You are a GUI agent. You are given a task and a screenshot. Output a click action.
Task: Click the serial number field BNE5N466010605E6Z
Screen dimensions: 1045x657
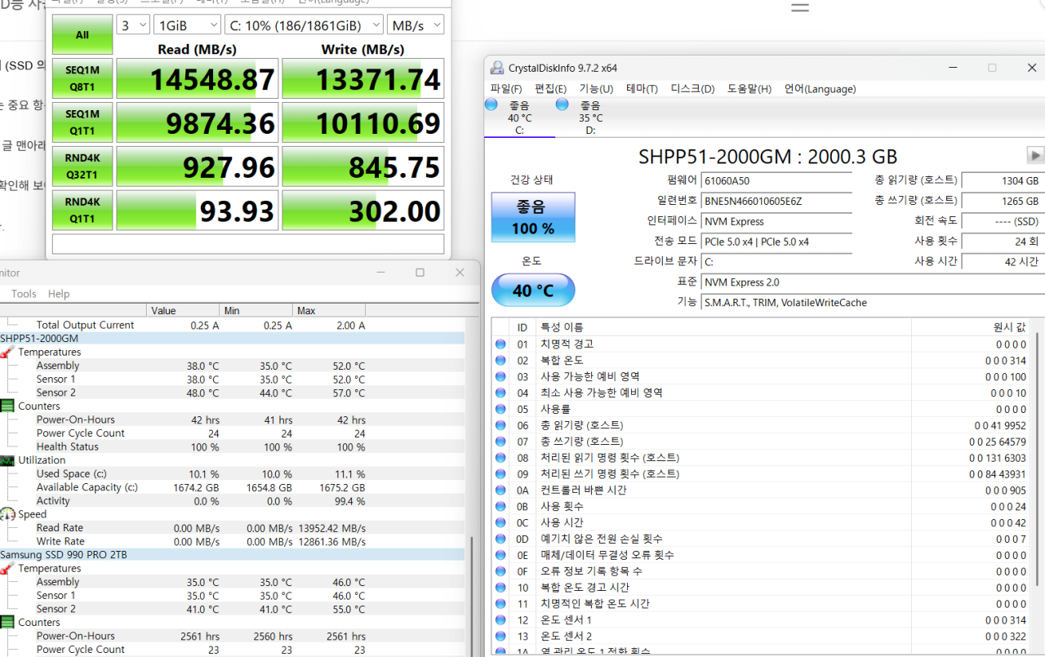point(776,201)
